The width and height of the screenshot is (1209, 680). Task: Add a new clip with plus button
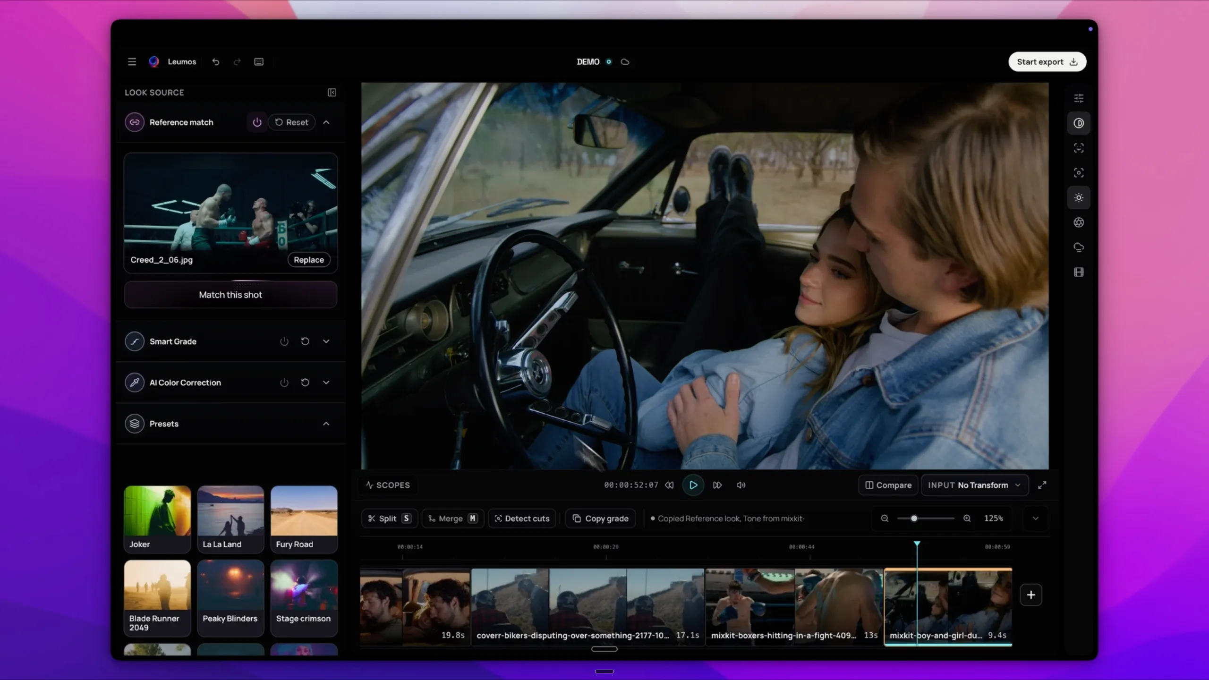(x=1031, y=595)
